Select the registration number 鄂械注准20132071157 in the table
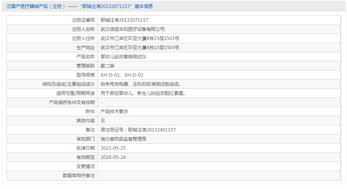347x189 pixels. coord(124,20)
